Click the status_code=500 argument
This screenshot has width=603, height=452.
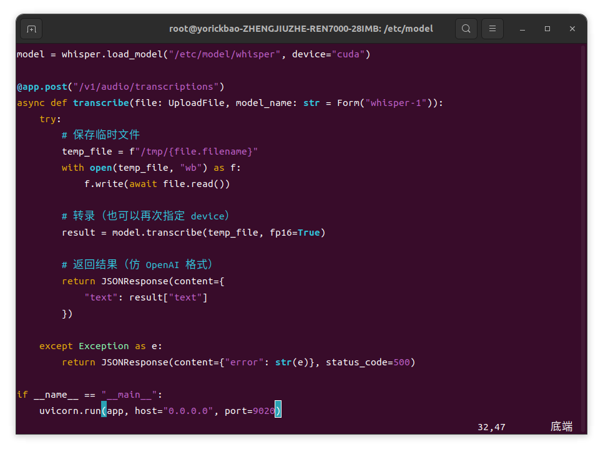367,362
